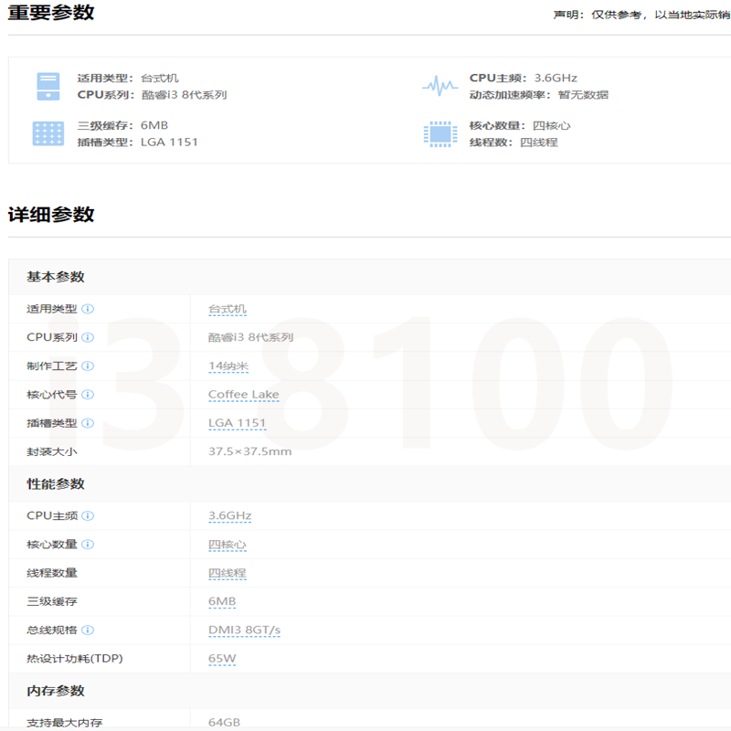Image resolution: width=731 pixels, height=731 pixels.
Task: Select 台式机 value in 重要参数 summary
Action: [159, 79]
